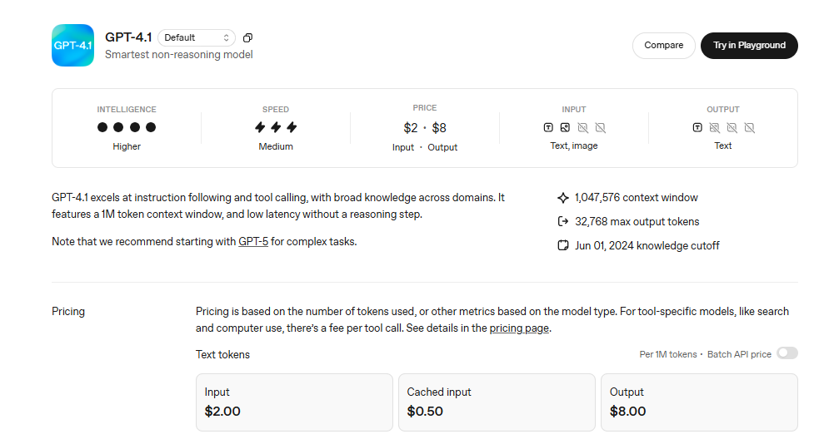Select the Cached input price card

pyautogui.click(x=497, y=402)
